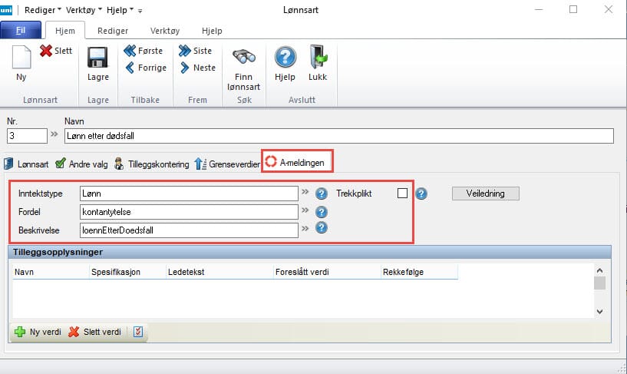The height and width of the screenshot is (374, 627).
Task: Open the Grenseverdier tab
Action: coord(226,163)
